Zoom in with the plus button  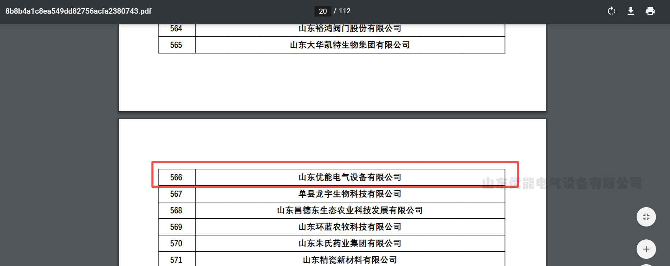(646, 249)
